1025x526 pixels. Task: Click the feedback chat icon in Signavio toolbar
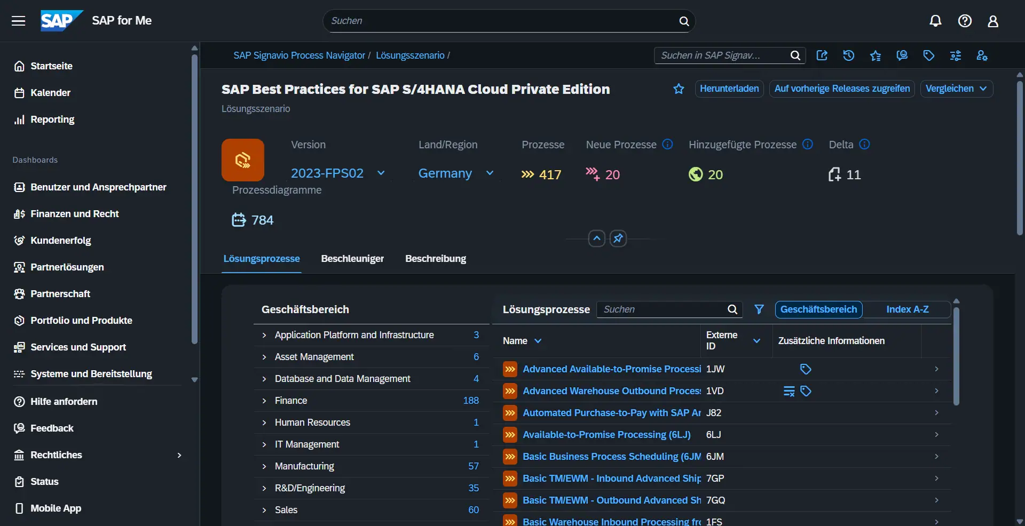(x=902, y=55)
